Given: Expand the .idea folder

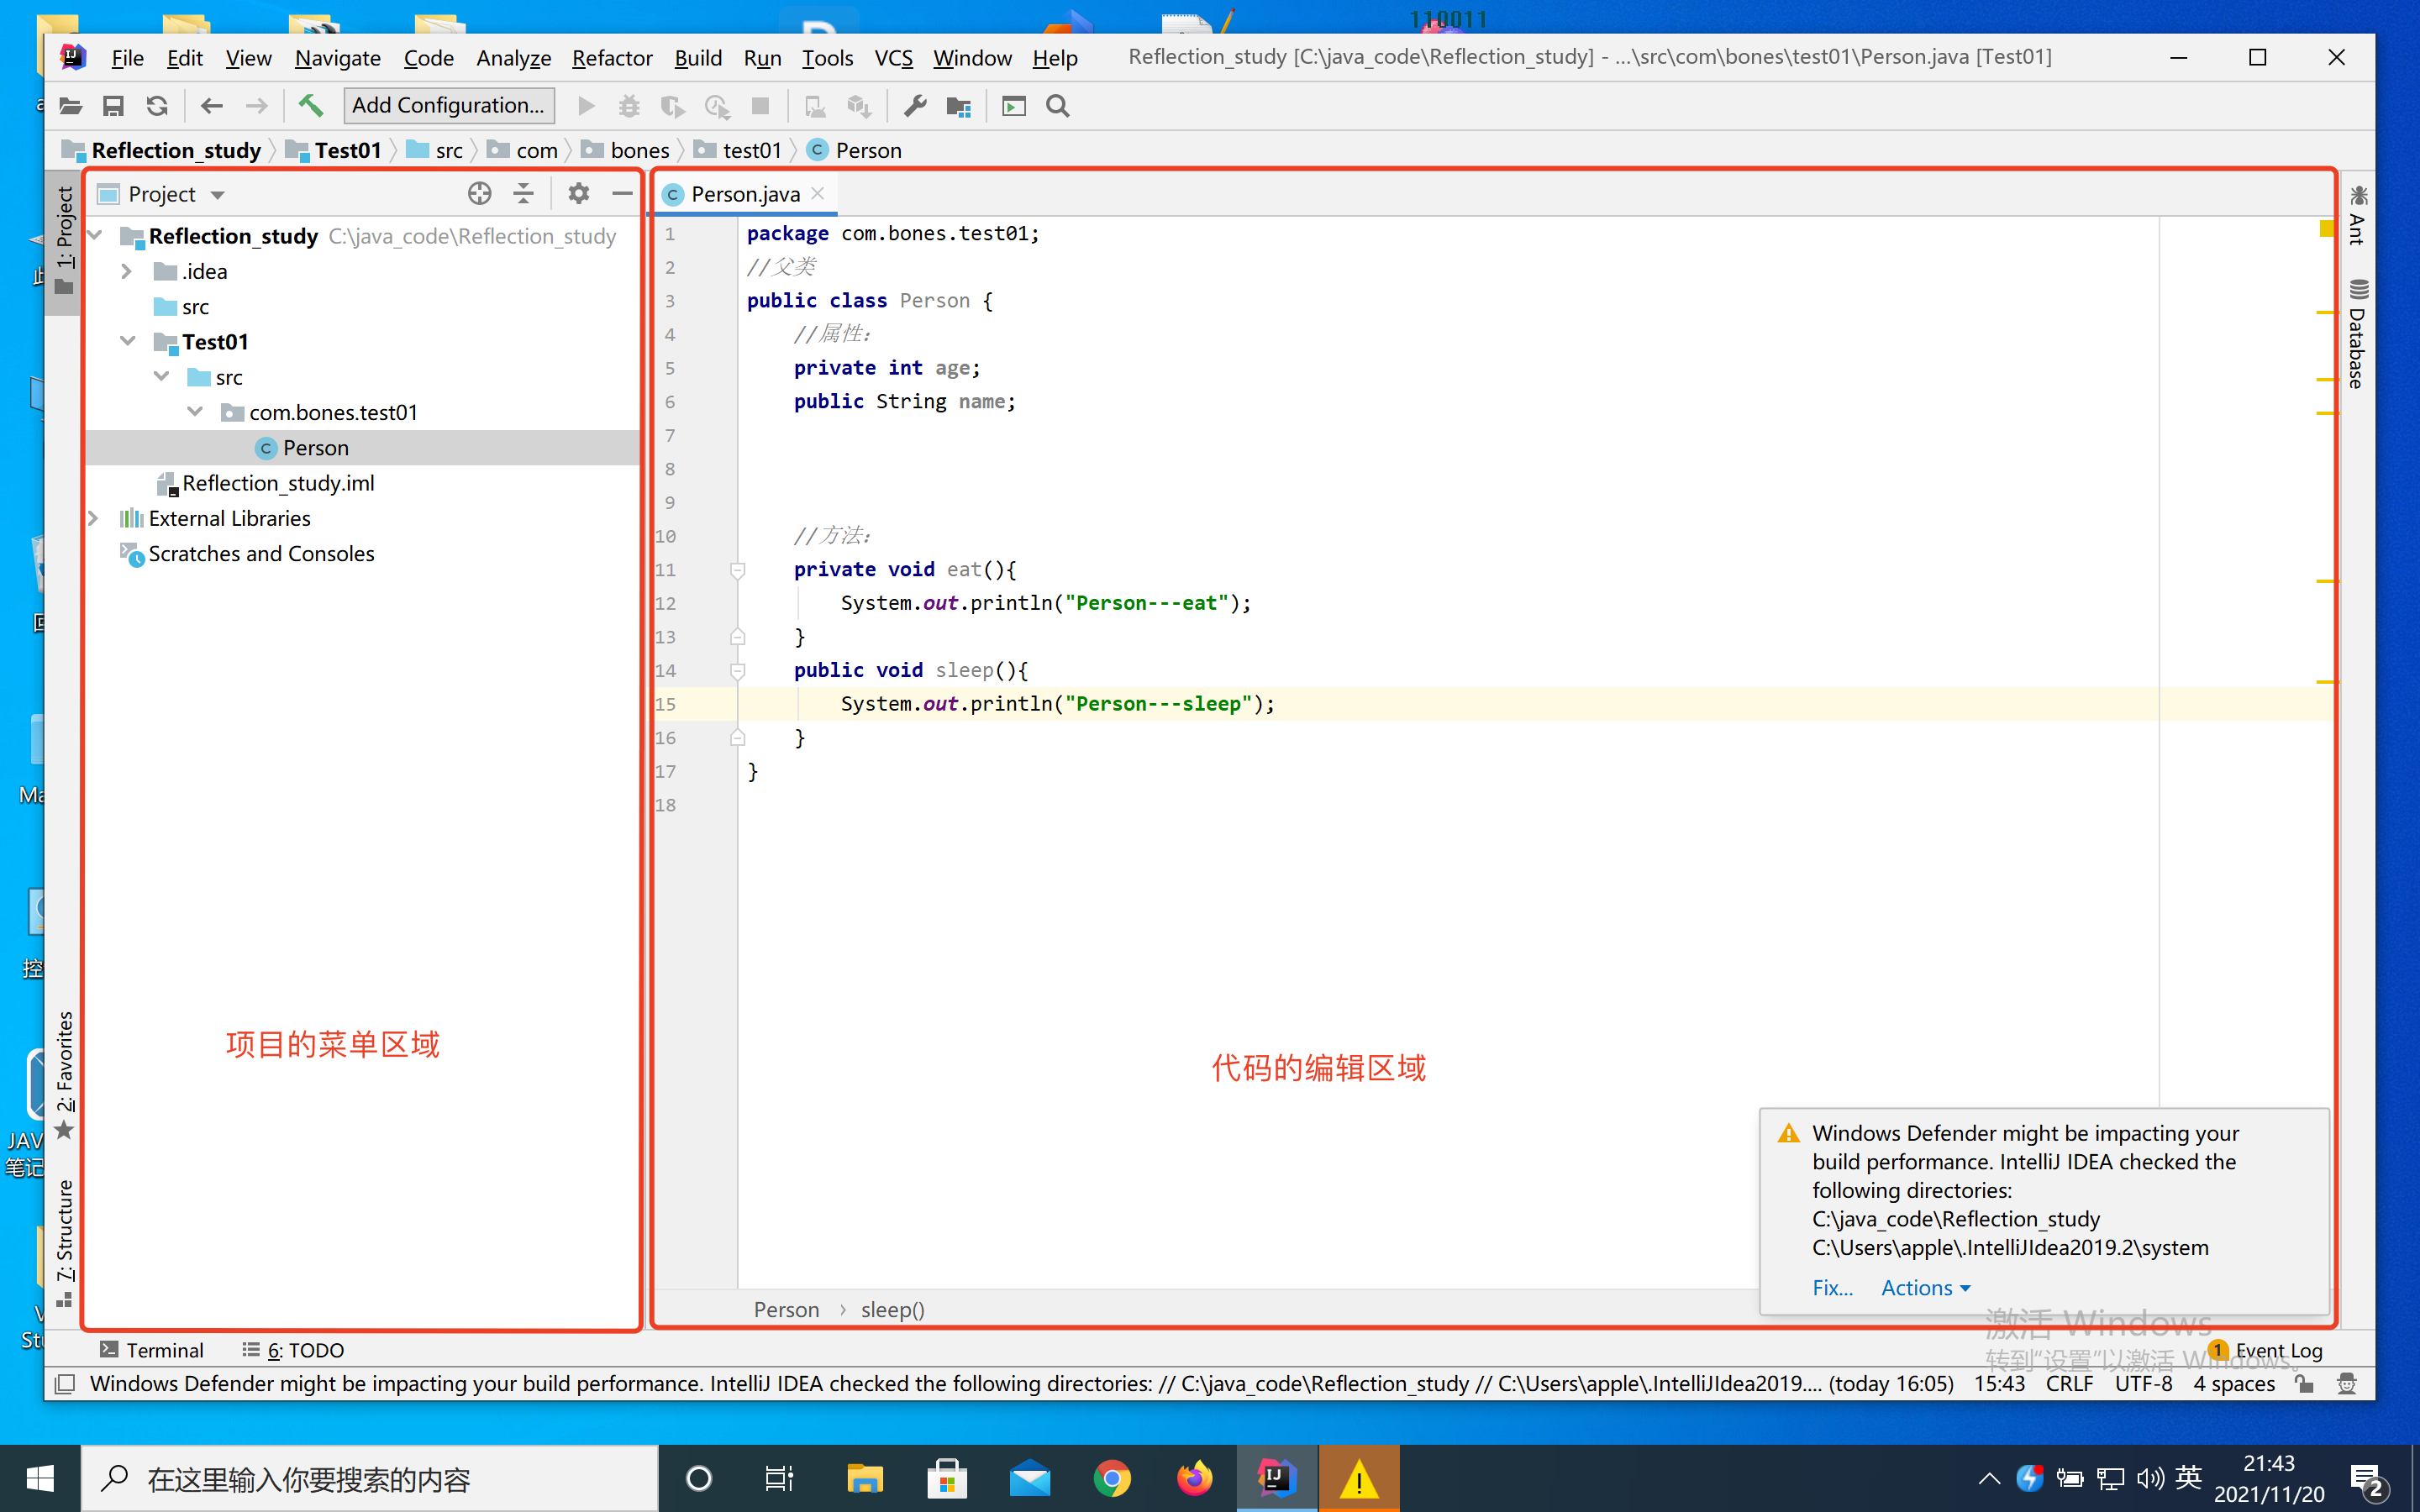Looking at the screenshot, I should point(127,271).
